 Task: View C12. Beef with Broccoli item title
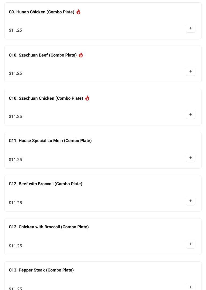(x=45, y=184)
